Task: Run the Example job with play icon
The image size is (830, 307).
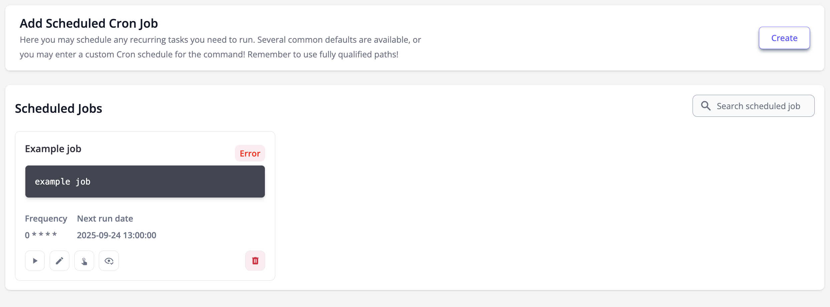Action: click(x=35, y=261)
